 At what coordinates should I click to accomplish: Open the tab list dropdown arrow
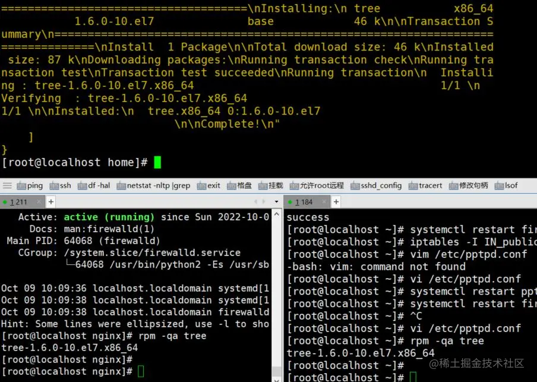pos(276,202)
